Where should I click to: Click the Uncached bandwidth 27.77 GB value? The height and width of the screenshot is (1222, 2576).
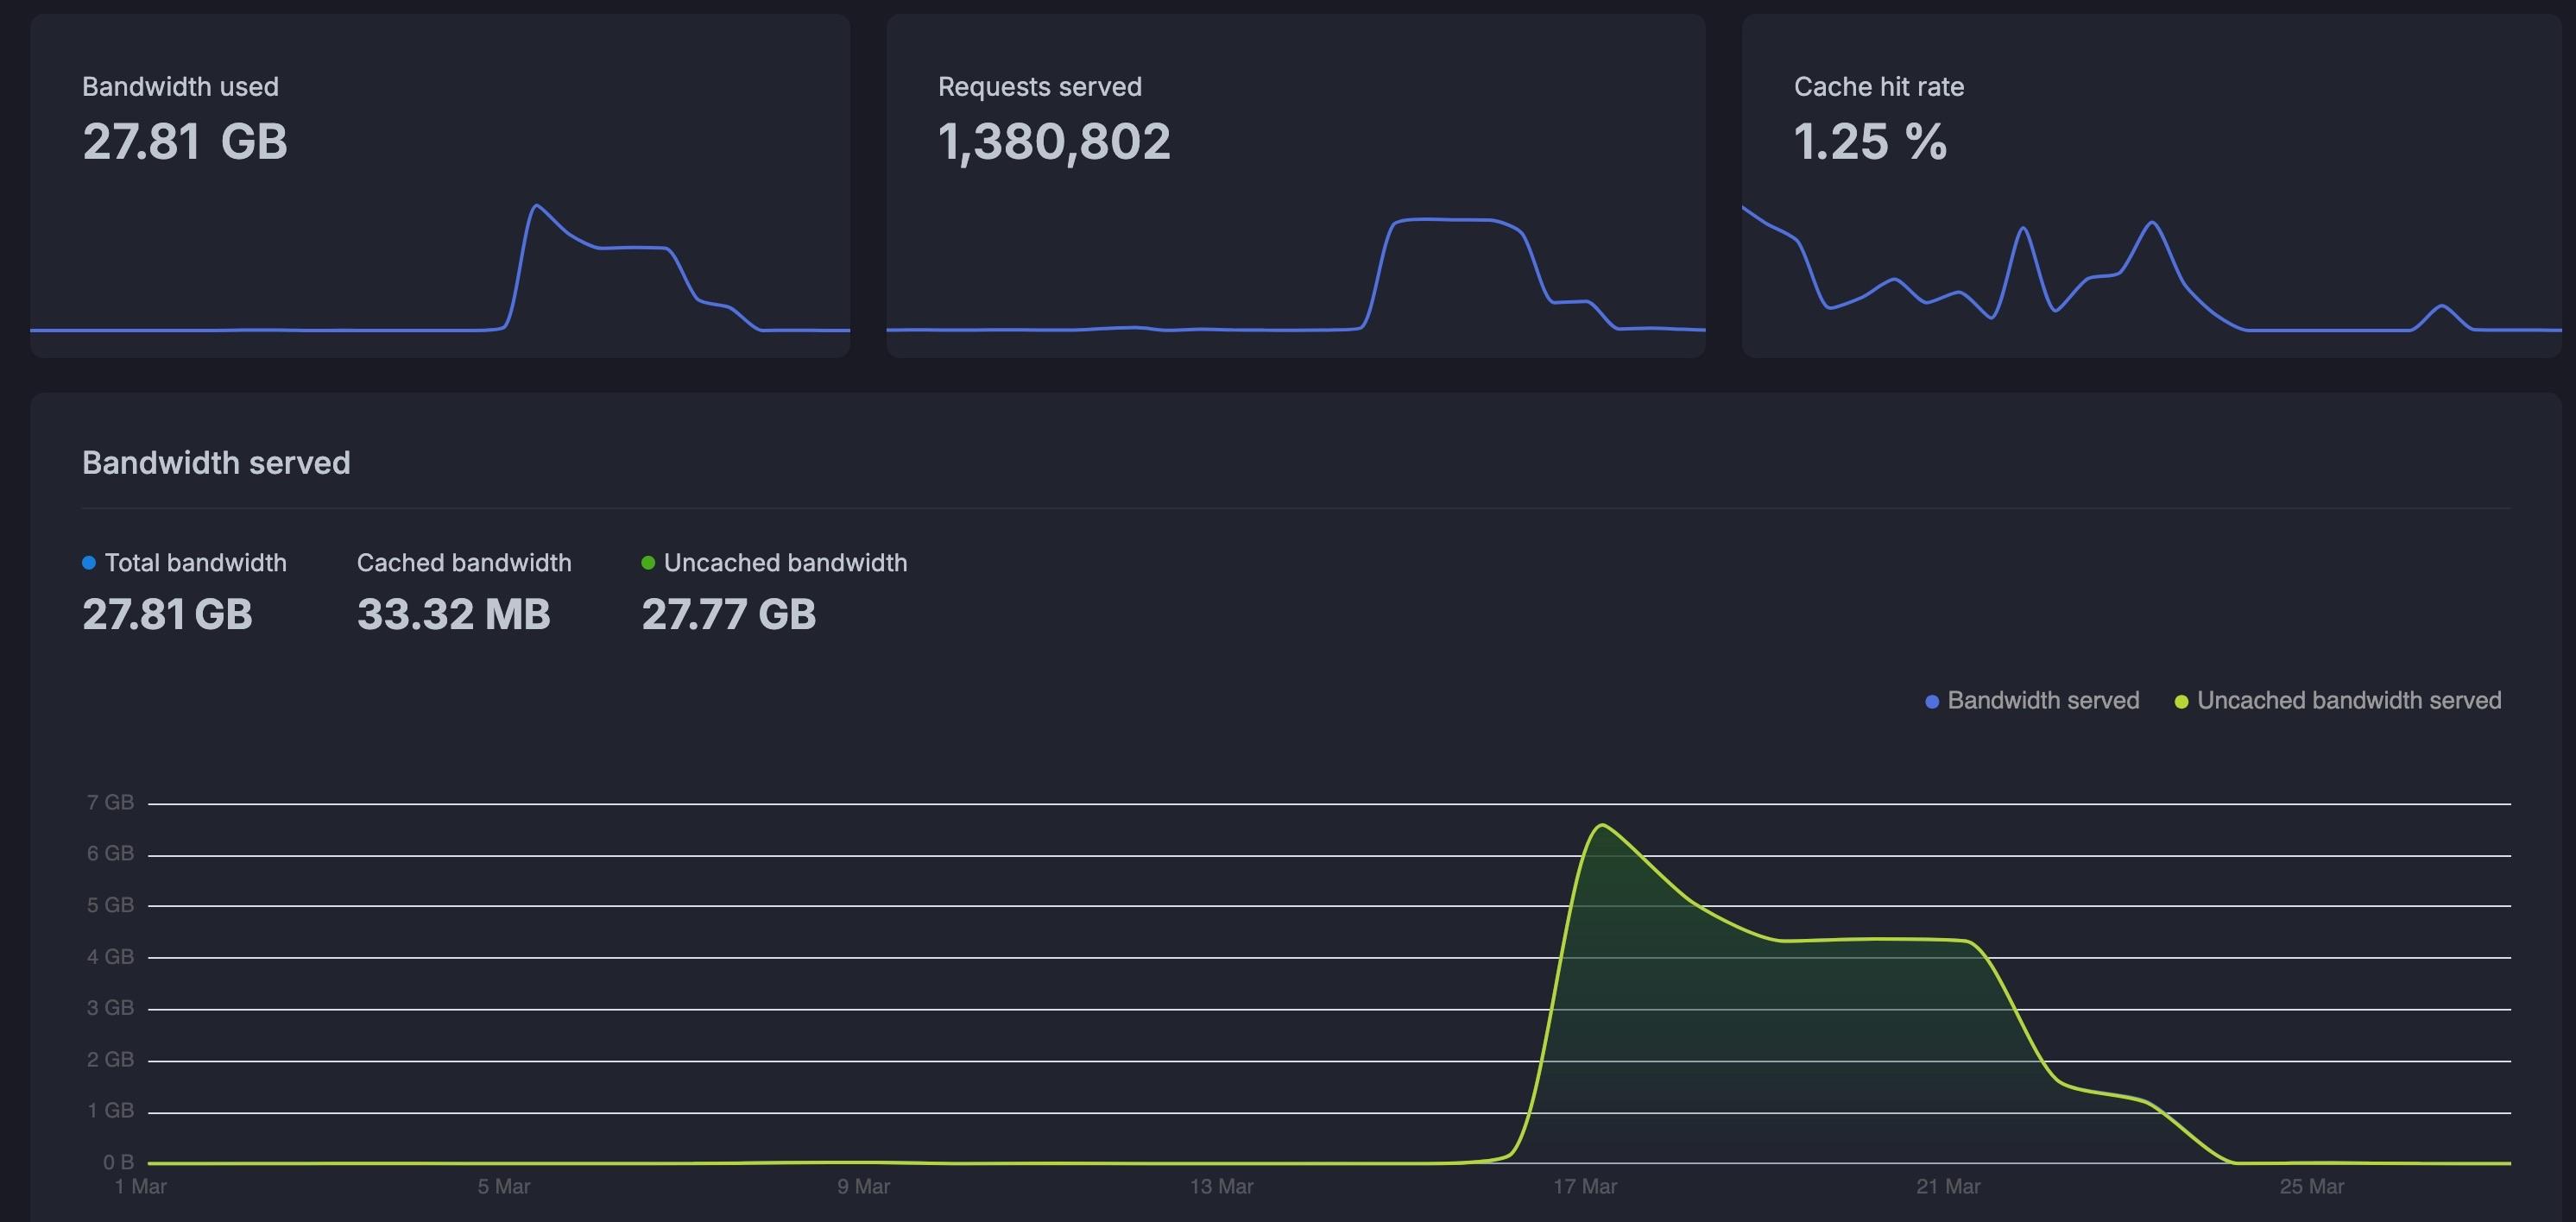point(728,614)
